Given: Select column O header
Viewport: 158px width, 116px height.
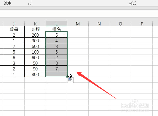Looking at the screenshot, I should [x=121, y=24].
